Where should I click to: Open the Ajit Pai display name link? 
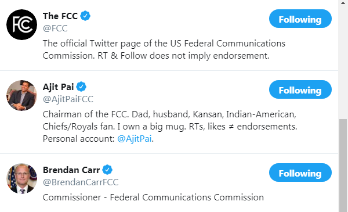click(58, 87)
